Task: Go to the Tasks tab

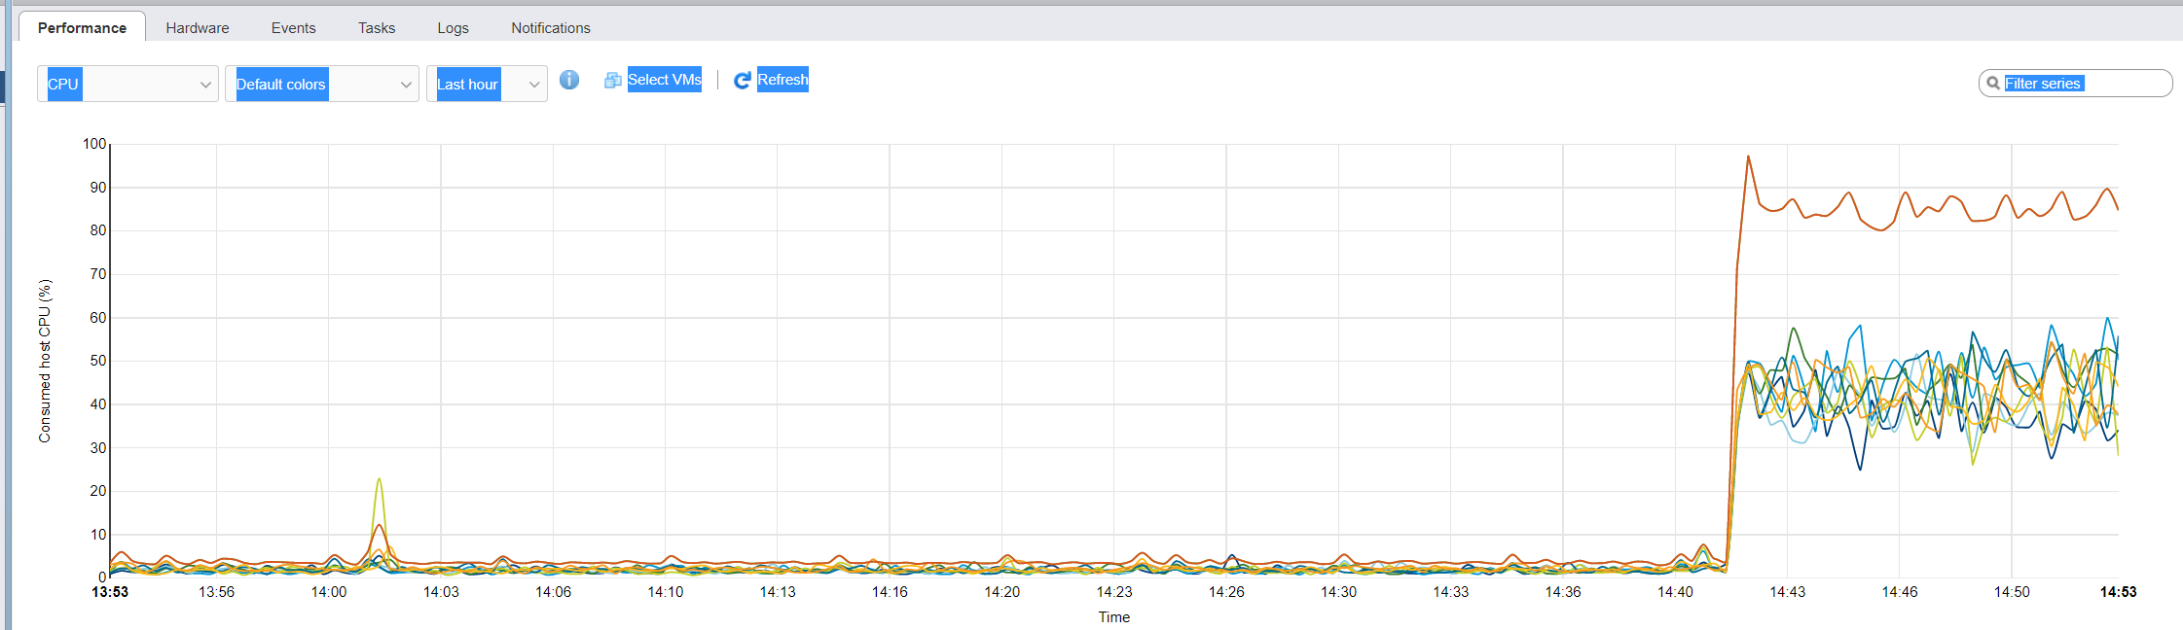Action: pos(377,28)
